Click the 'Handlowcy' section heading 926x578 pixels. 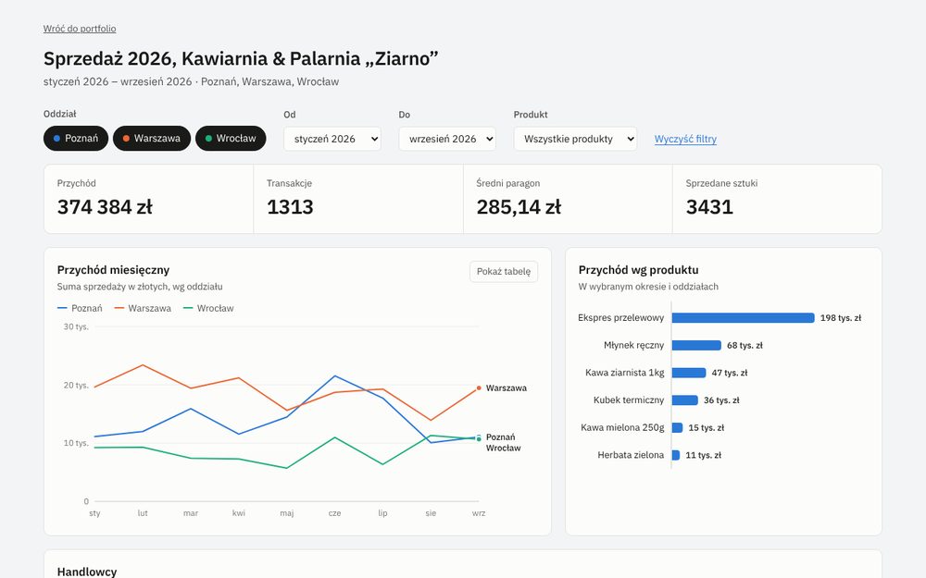(87, 572)
